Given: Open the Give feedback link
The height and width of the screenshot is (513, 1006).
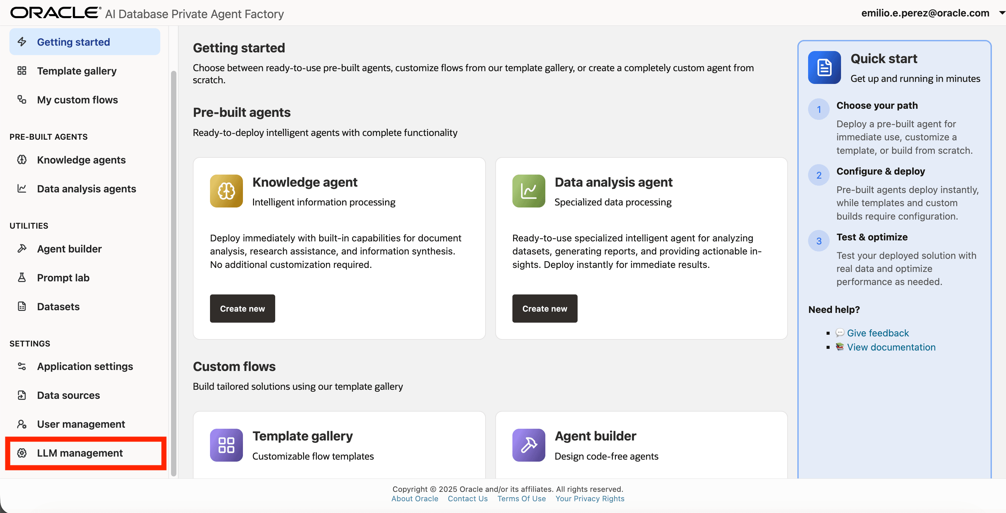Looking at the screenshot, I should [x=878, y=333].
